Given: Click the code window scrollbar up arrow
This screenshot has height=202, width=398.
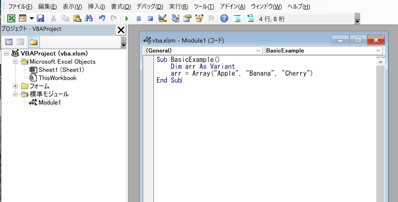Looking at the screenshot, I should click(x=380, y=62).
